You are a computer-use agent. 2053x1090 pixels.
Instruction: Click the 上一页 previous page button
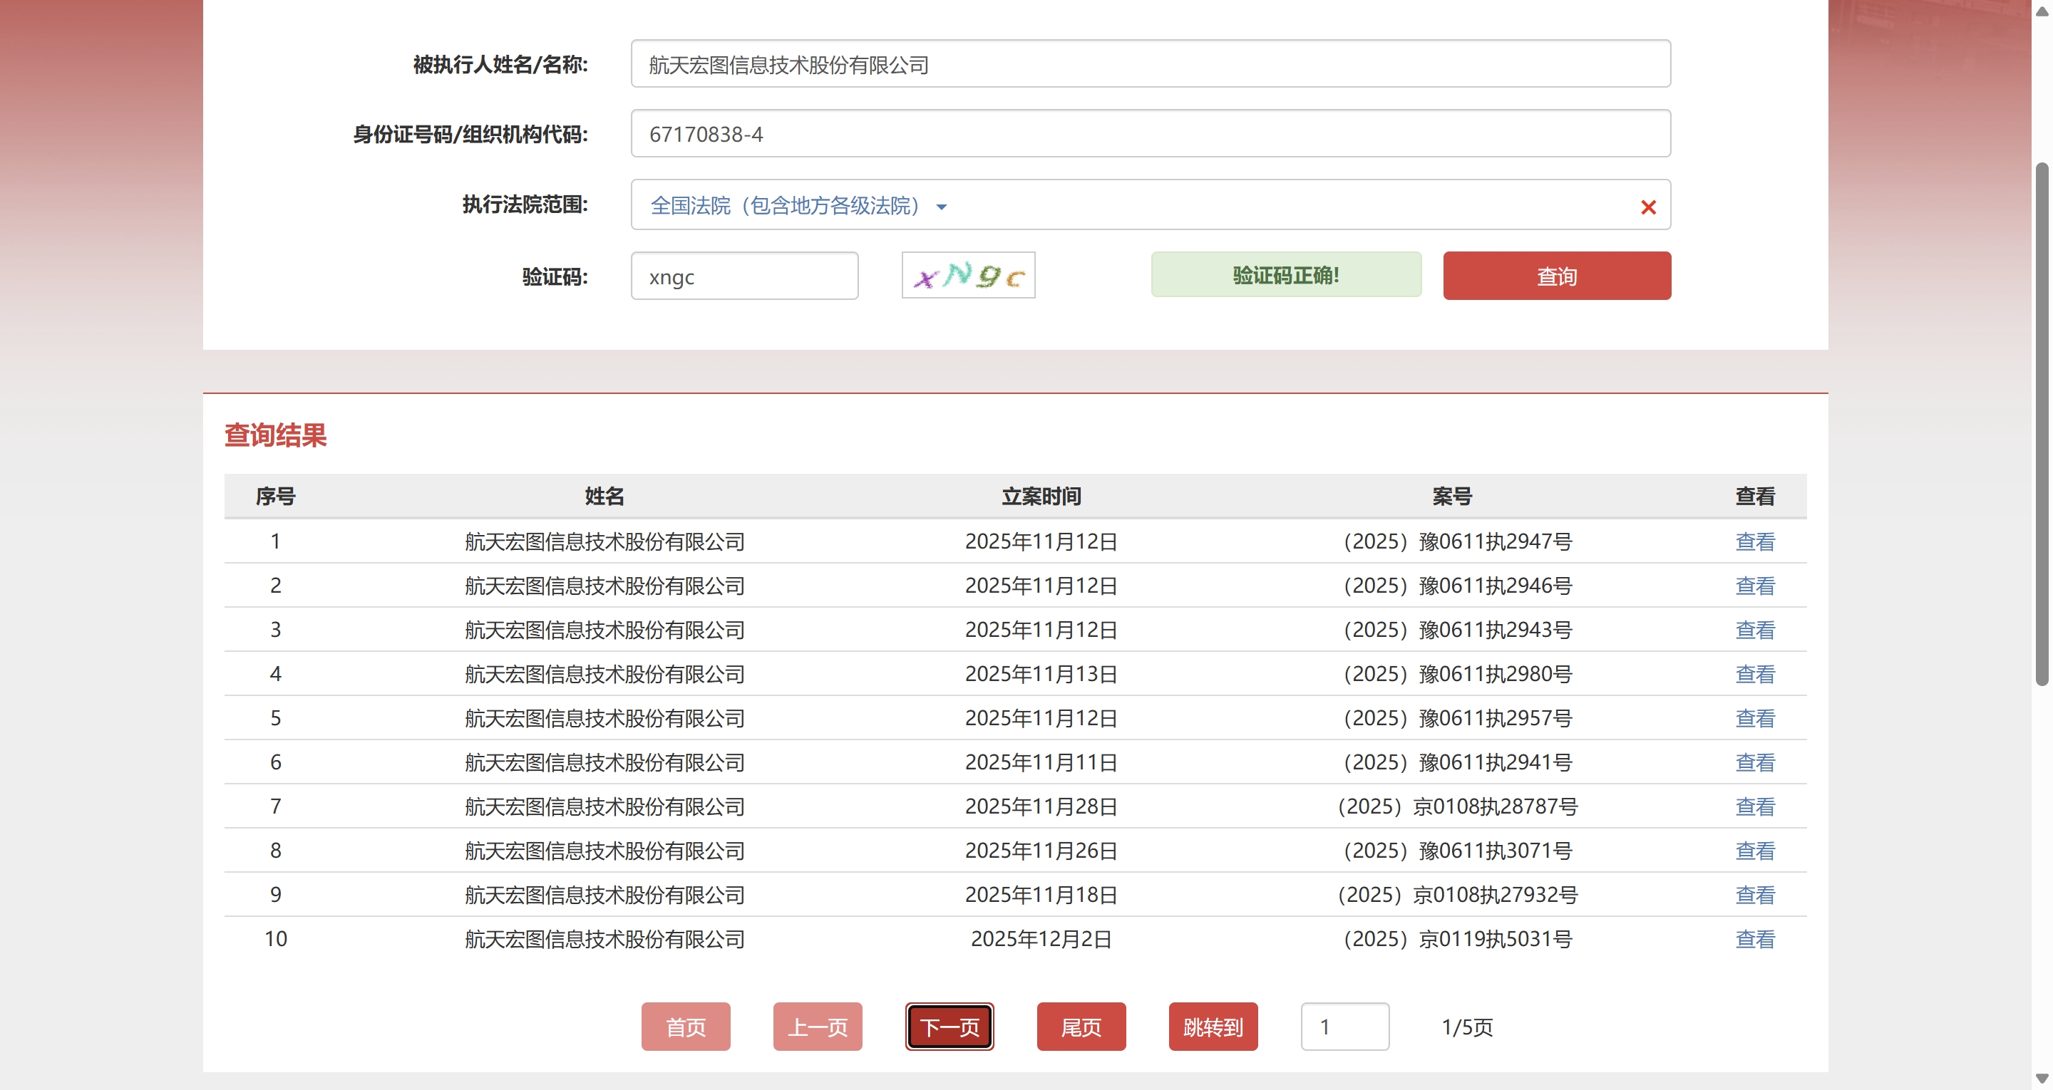tap(817, 1027)
